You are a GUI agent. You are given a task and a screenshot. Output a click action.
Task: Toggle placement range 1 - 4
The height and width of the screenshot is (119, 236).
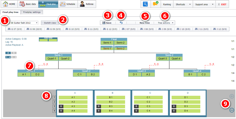[8, 57]
